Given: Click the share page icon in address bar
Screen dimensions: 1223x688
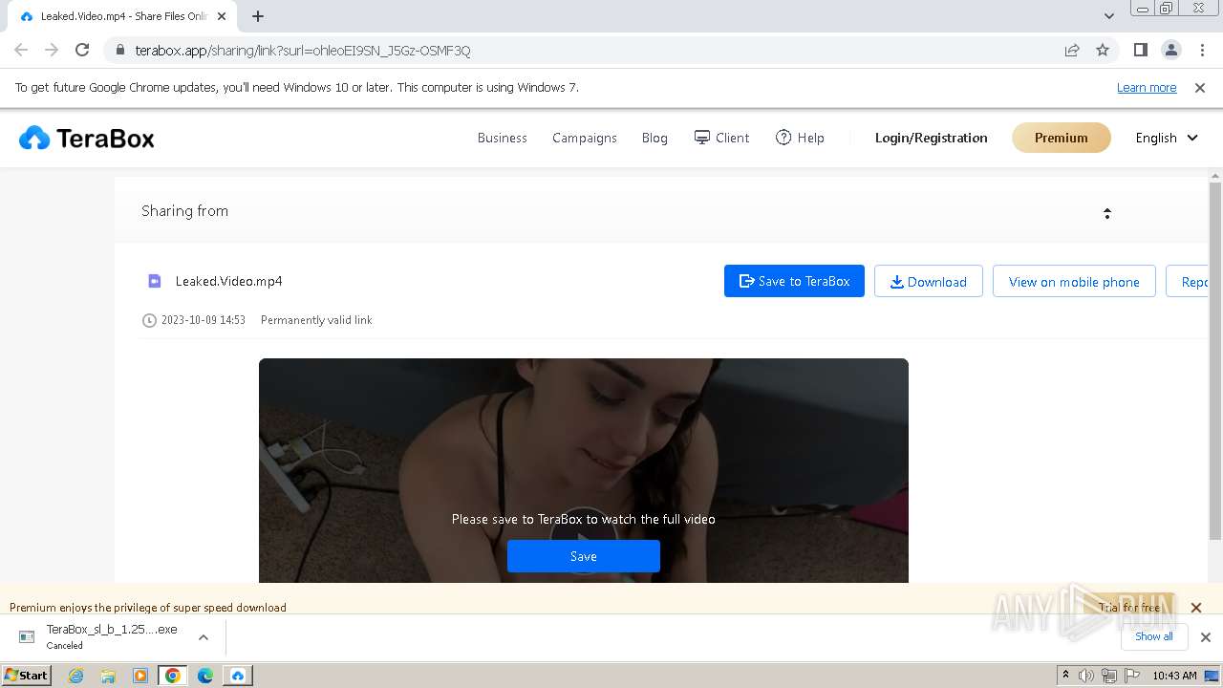Looking at the screenshot, I should pos(1072,51).
